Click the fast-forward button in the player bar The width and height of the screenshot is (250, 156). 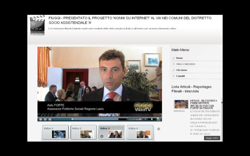pos(50,119)
